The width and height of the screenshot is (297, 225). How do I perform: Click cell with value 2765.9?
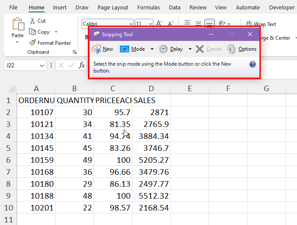151,124
